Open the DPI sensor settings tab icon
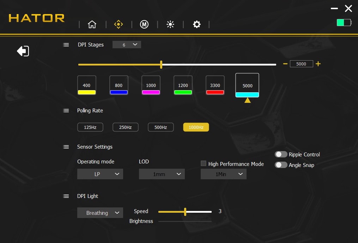Screen dimensions: 358x243 pos(118,24)
